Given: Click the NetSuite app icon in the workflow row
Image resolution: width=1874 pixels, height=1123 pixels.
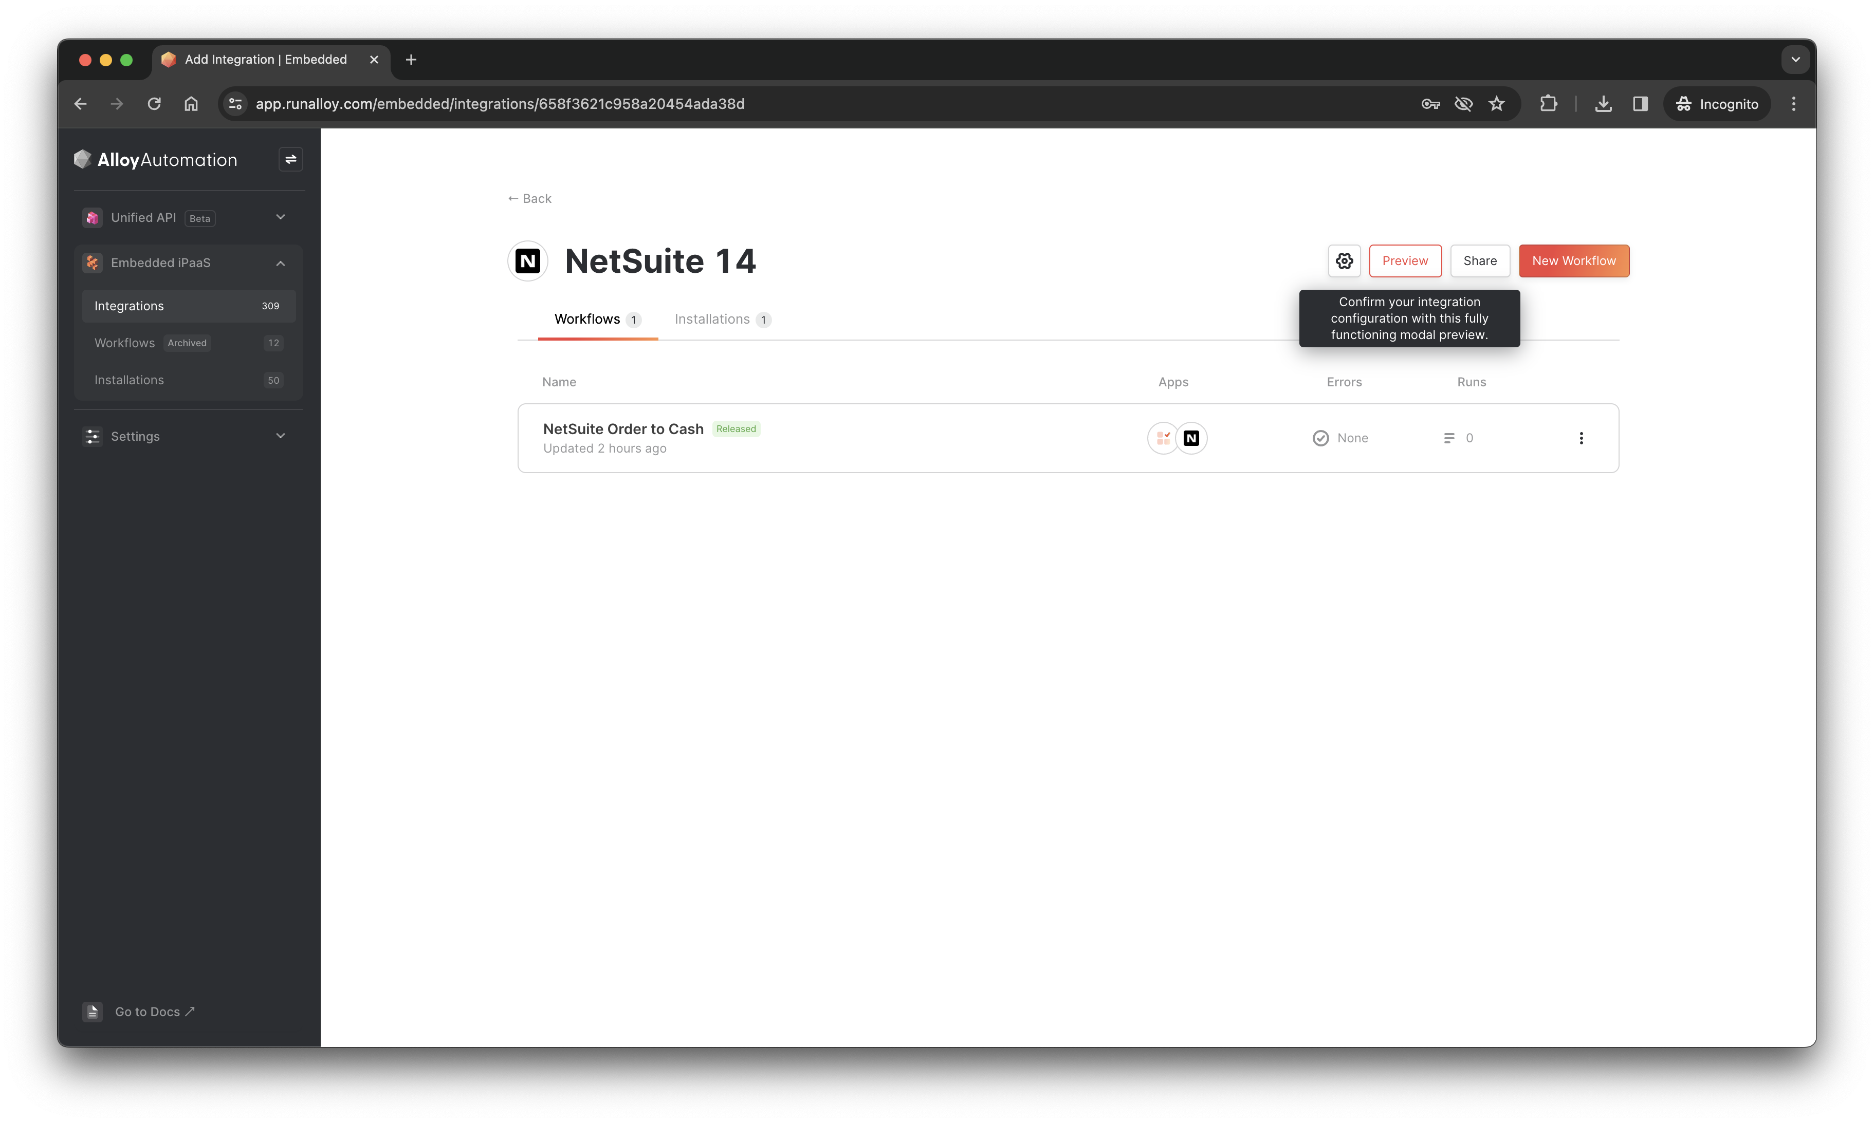Looking at the screenshot, I should [x=1191, y=438].
